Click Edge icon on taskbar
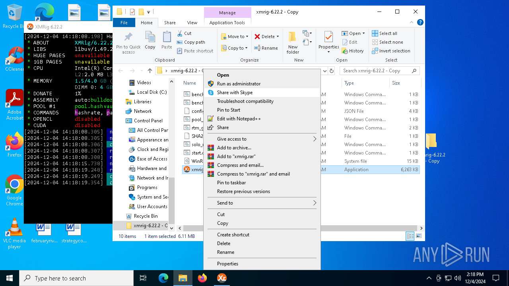Image resolution: width=509 pixels, height=286 pixels. [x=163, y=278]
